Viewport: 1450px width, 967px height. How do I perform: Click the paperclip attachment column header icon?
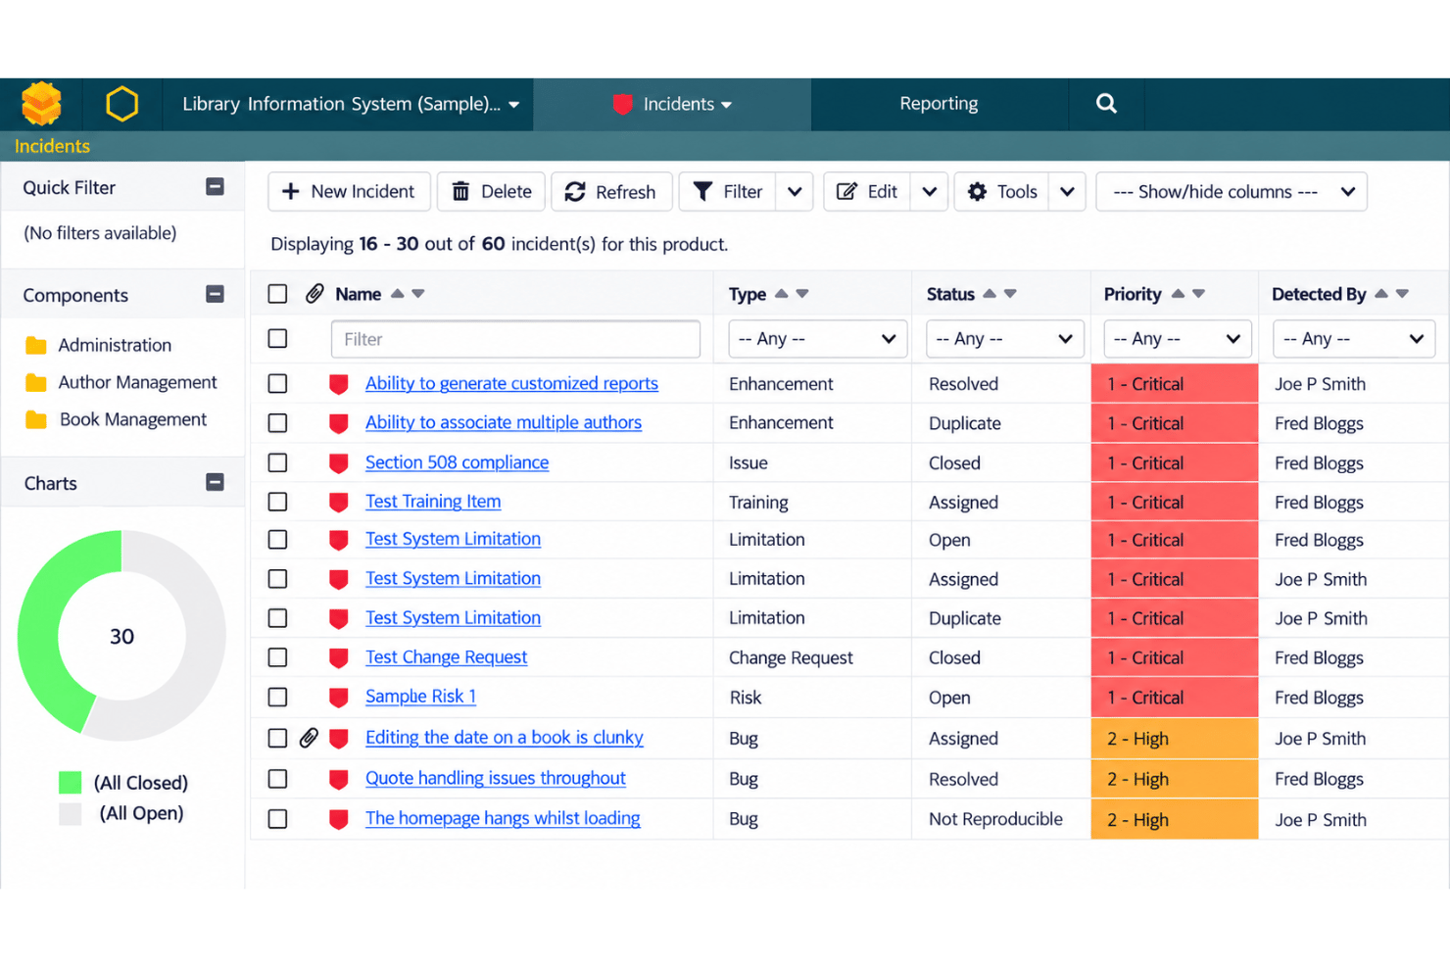314,294
